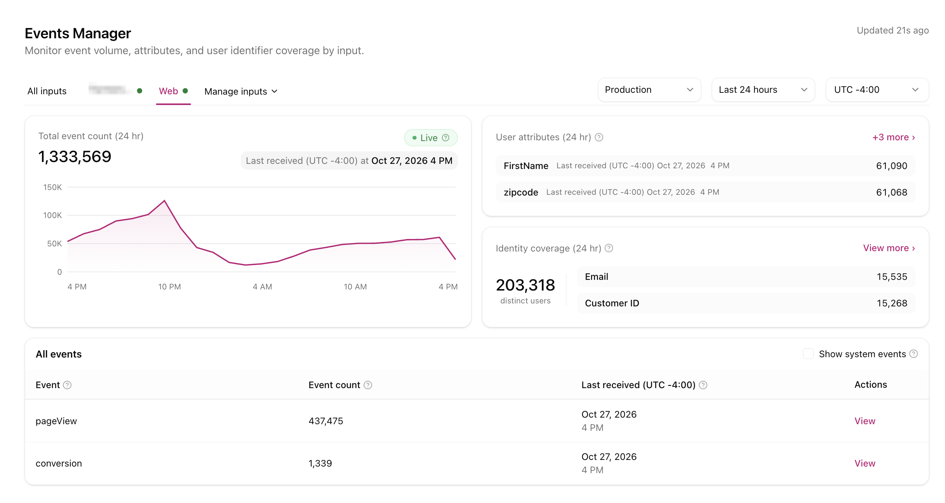
Task: Enable the Show system events checkbox
Action: point(808,354)
